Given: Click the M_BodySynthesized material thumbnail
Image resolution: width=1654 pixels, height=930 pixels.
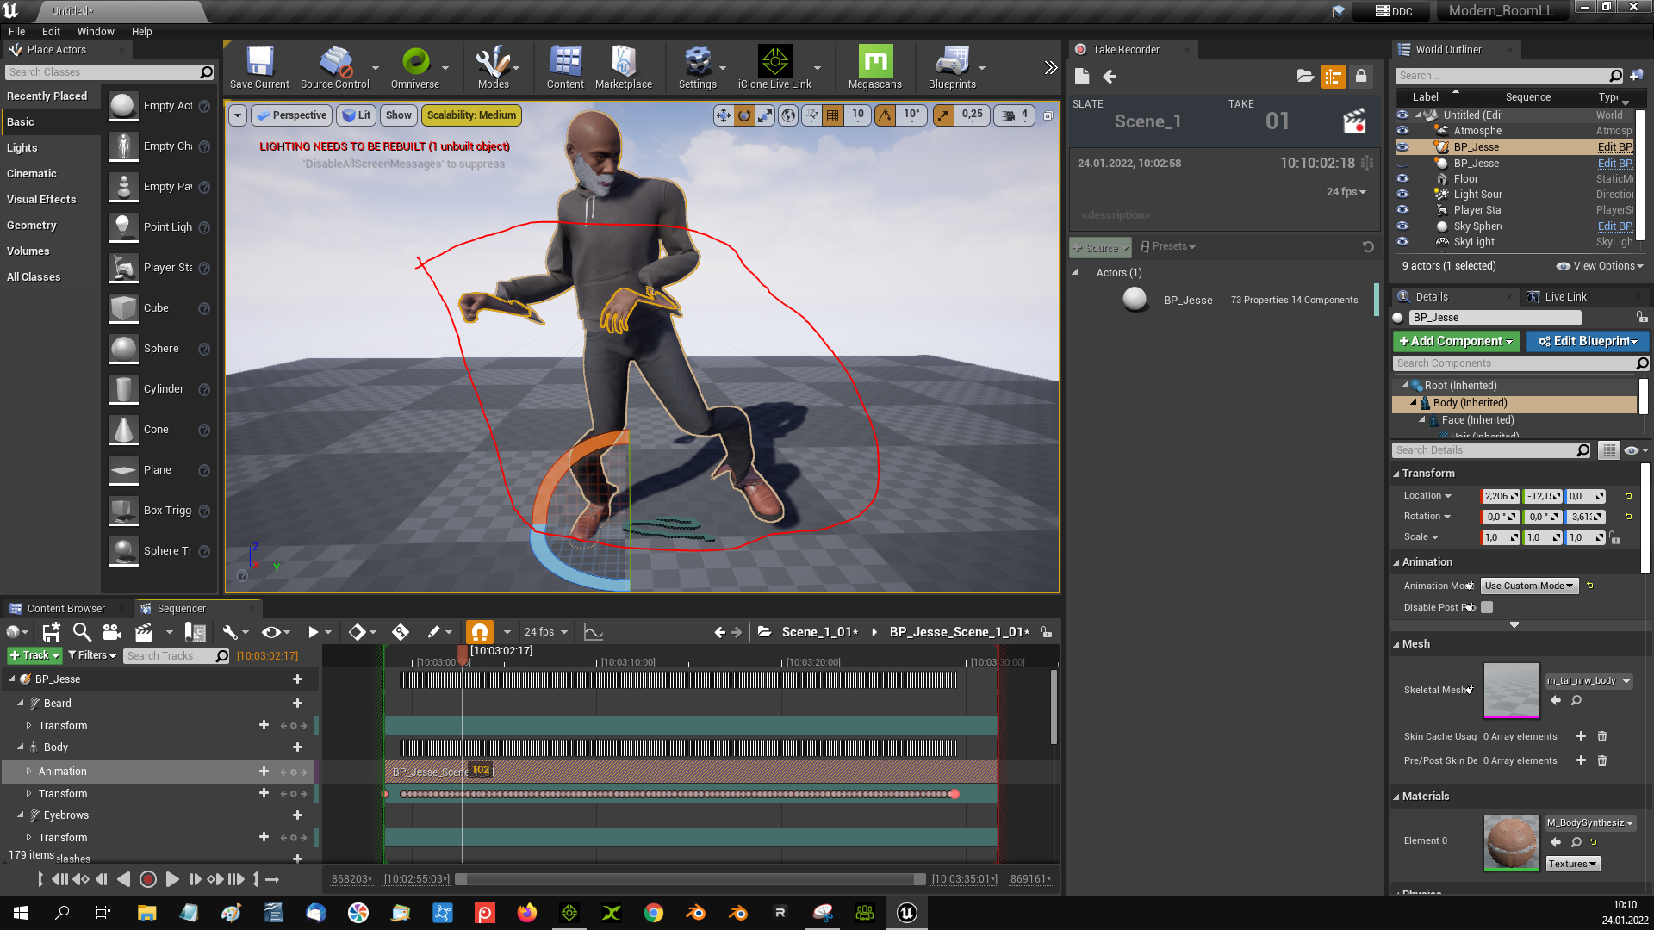Looking at the screenshot, I should (1511, 842).
